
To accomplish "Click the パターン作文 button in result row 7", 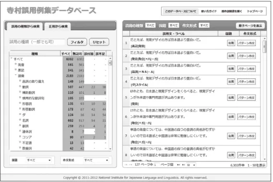I will (x=246, y=136).
